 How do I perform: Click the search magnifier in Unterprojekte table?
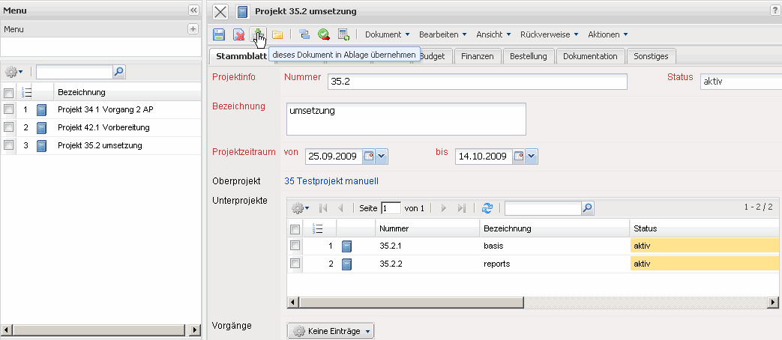[x=587, y=208]
